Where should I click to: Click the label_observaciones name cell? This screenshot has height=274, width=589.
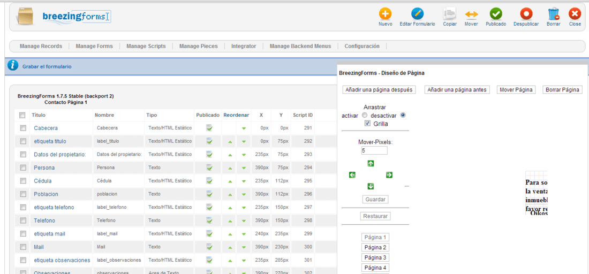119,260
